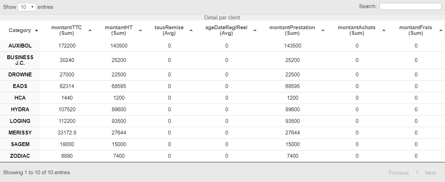Click the EADS montantHT value 68595
Viewport: 445px width, 182px height.
[x=118, y=86]
